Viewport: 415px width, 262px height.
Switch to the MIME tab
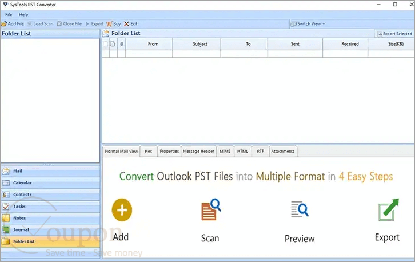225,151
